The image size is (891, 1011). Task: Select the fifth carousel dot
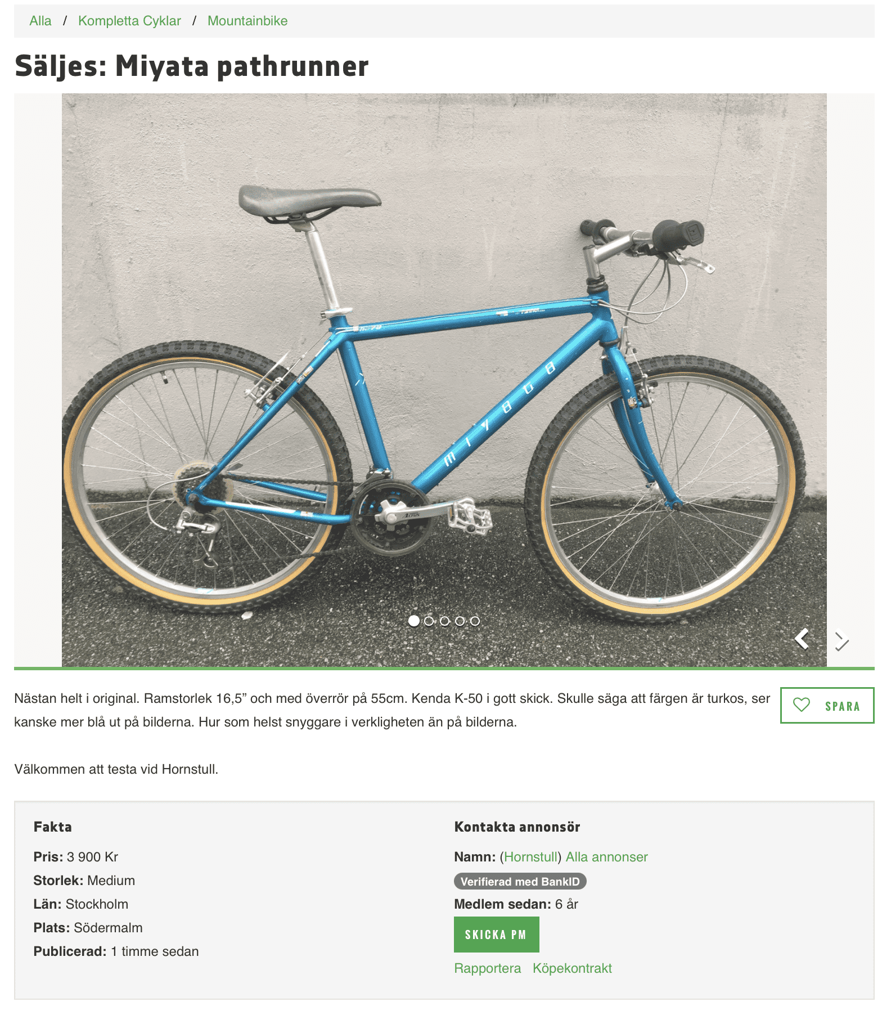coord(475,621)
